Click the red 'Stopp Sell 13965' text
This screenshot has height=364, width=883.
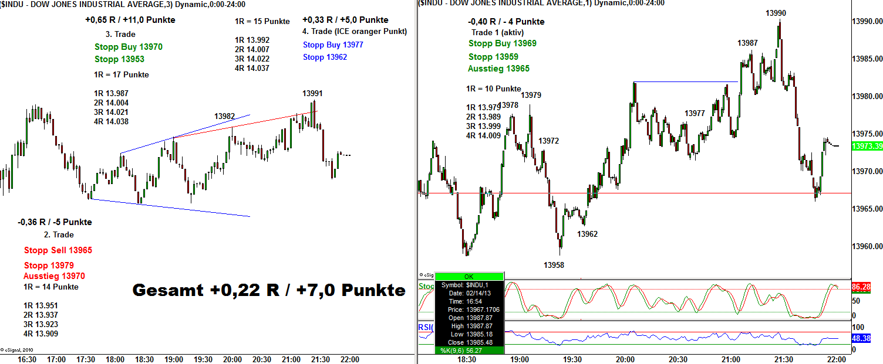(x=58, y=250)
